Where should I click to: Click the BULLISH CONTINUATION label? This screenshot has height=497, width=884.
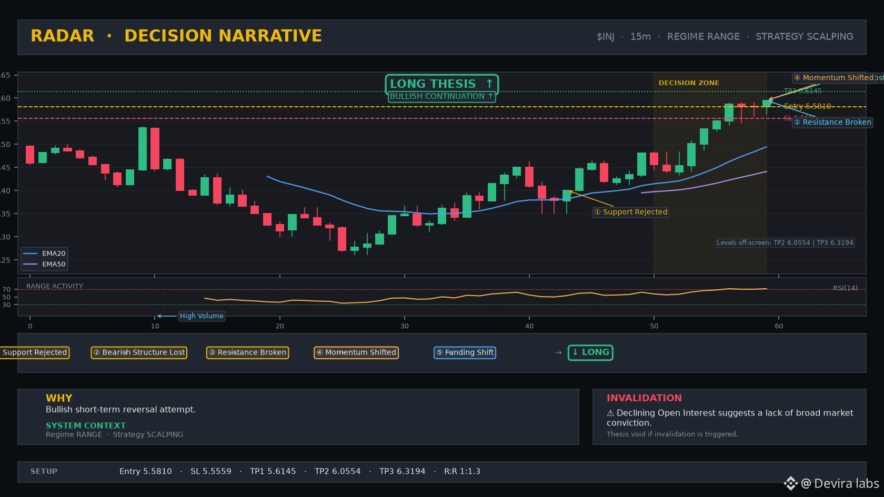pos(441,97)
